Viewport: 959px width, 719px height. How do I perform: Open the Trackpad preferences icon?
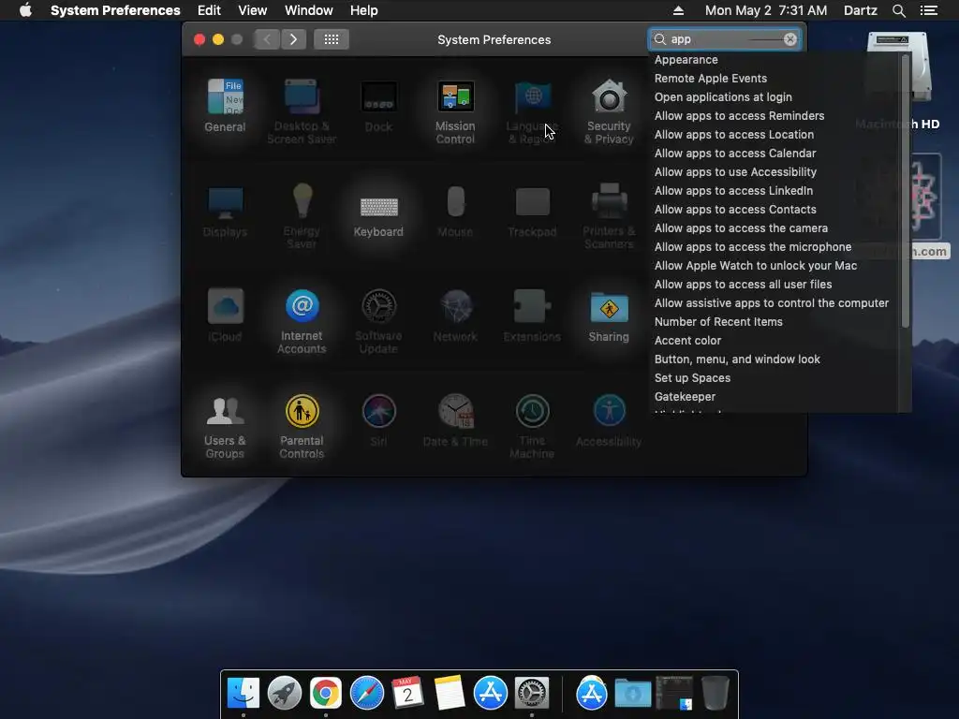coord(532,212)
